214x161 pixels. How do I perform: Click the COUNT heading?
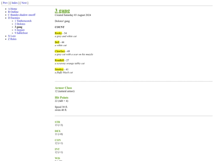pyautogui.click(x=59, y=27)
